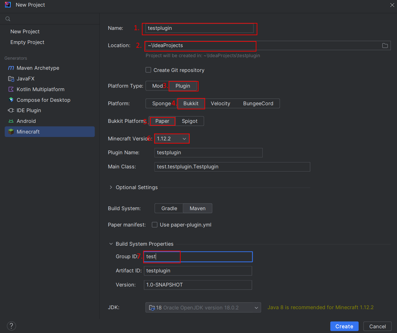Switch build system to Gradle

pos(169,208)
